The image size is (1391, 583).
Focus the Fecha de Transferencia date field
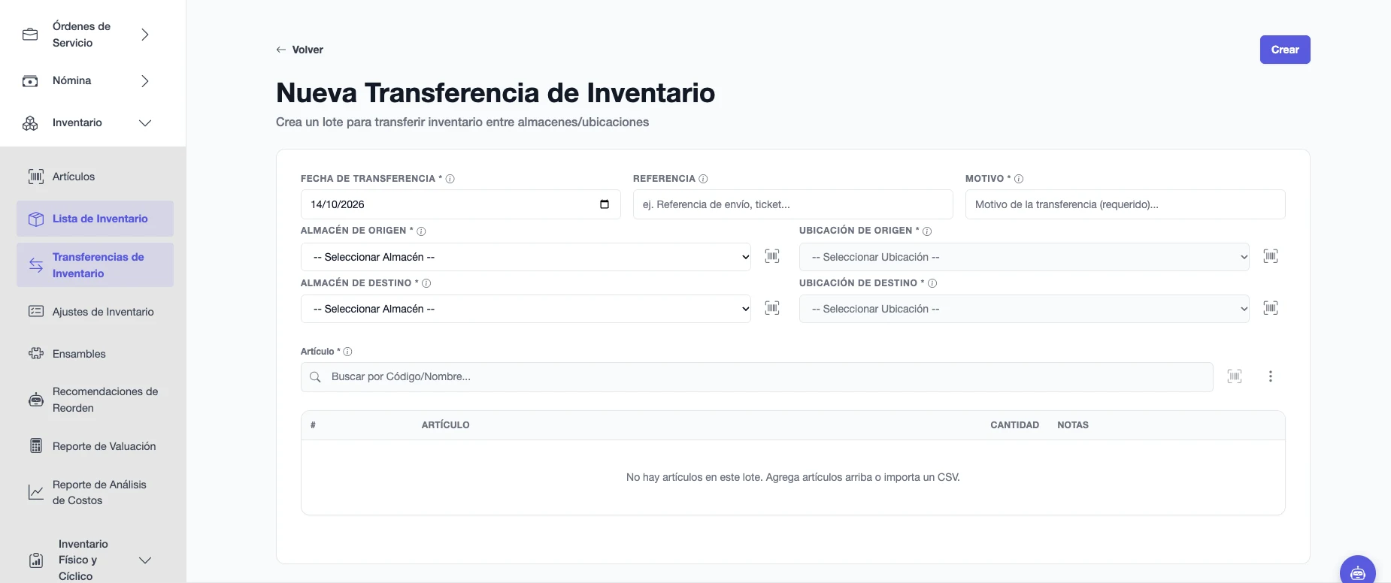pos(460,204)
